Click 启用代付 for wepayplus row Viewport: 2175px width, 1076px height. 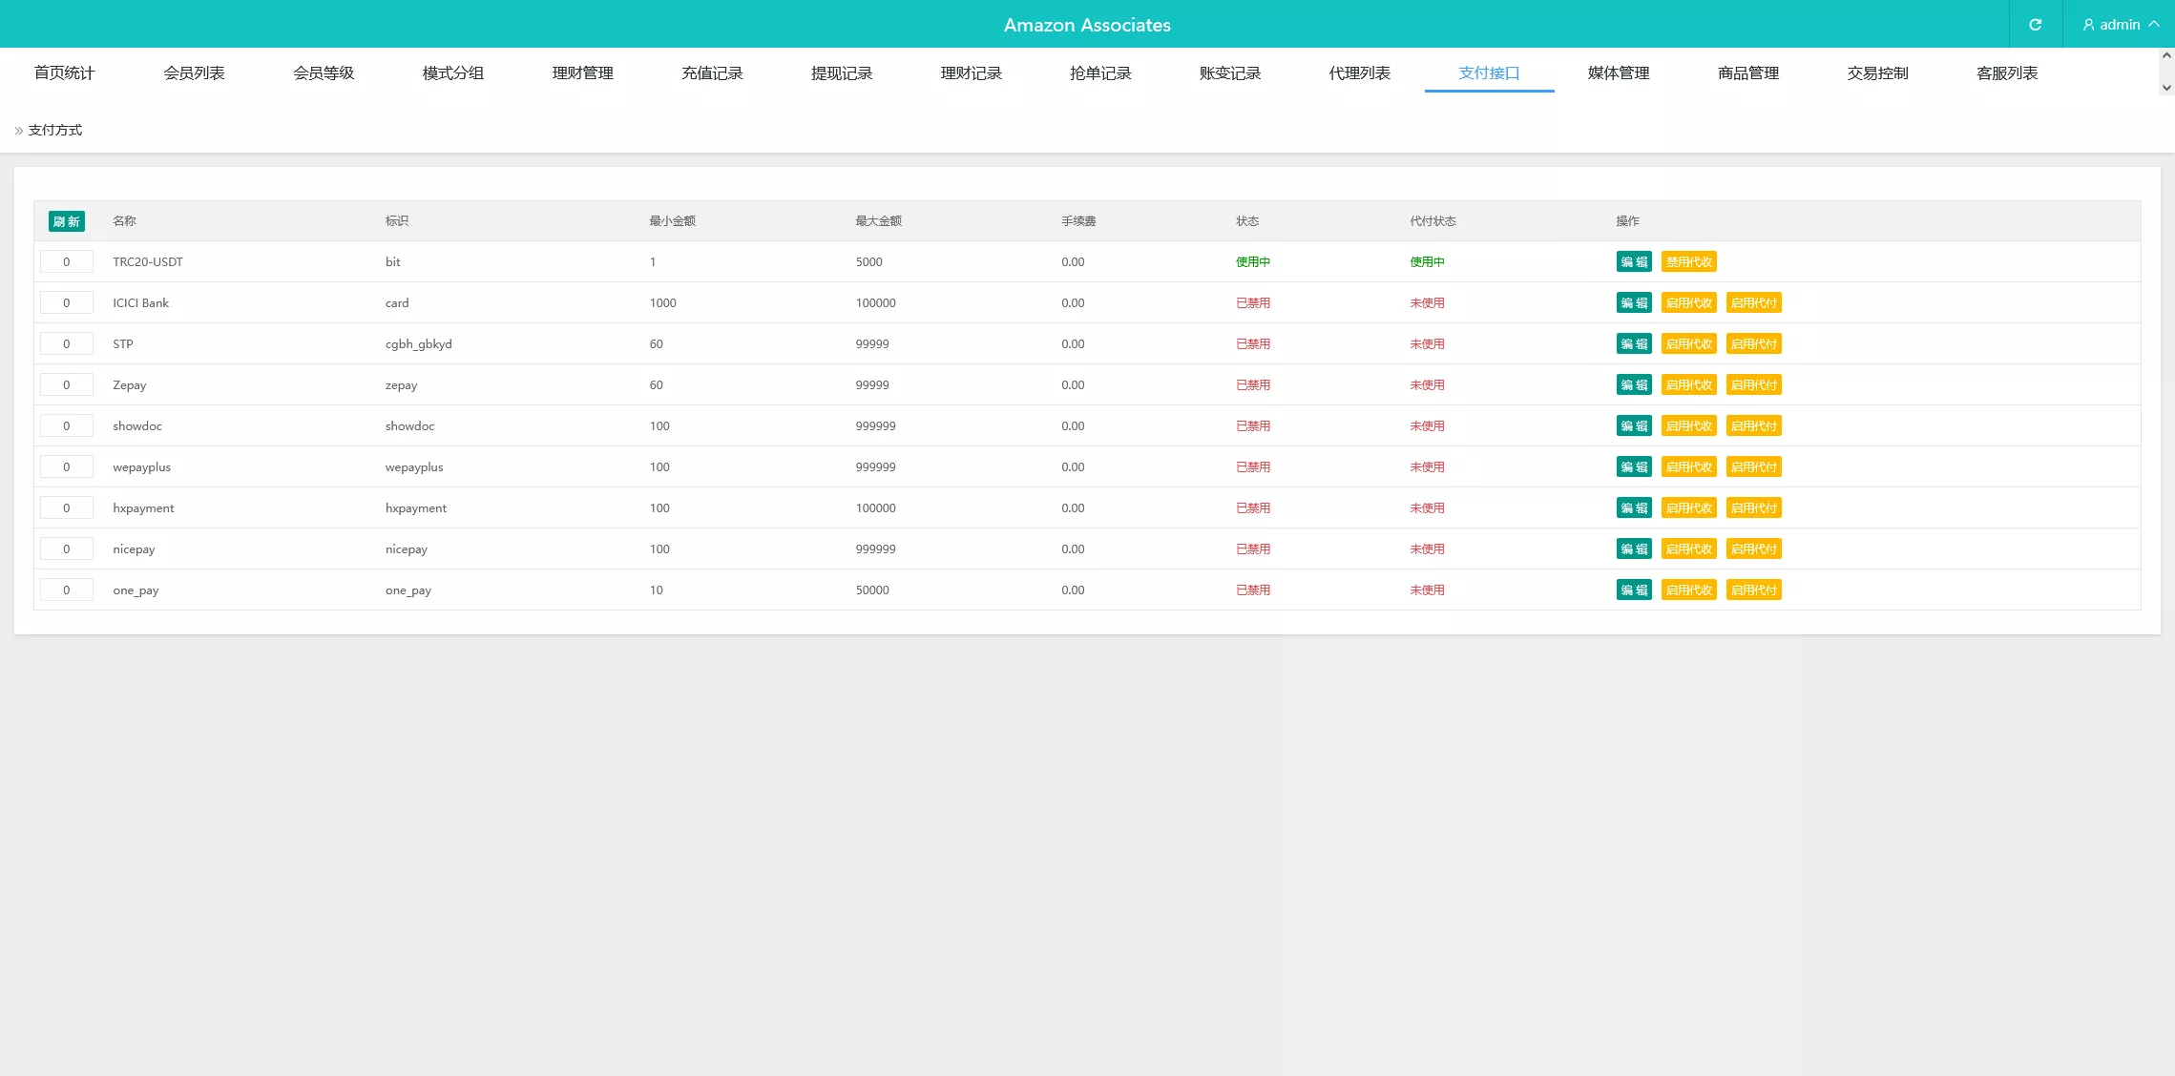[x=1753, y=467]
